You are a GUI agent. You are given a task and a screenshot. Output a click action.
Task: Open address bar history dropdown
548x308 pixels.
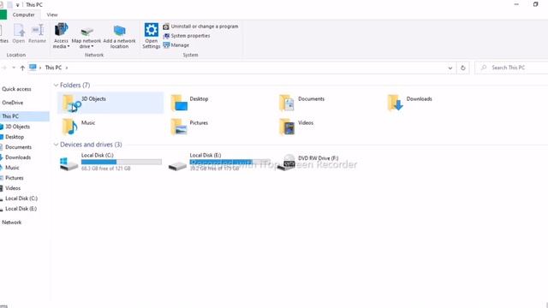(450, 68)
